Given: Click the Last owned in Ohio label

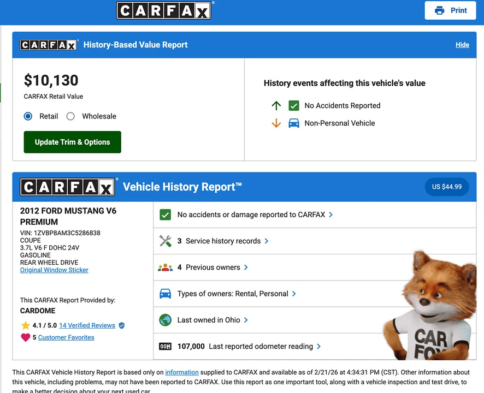Looking at the screenshot, I should click(209, 320).
